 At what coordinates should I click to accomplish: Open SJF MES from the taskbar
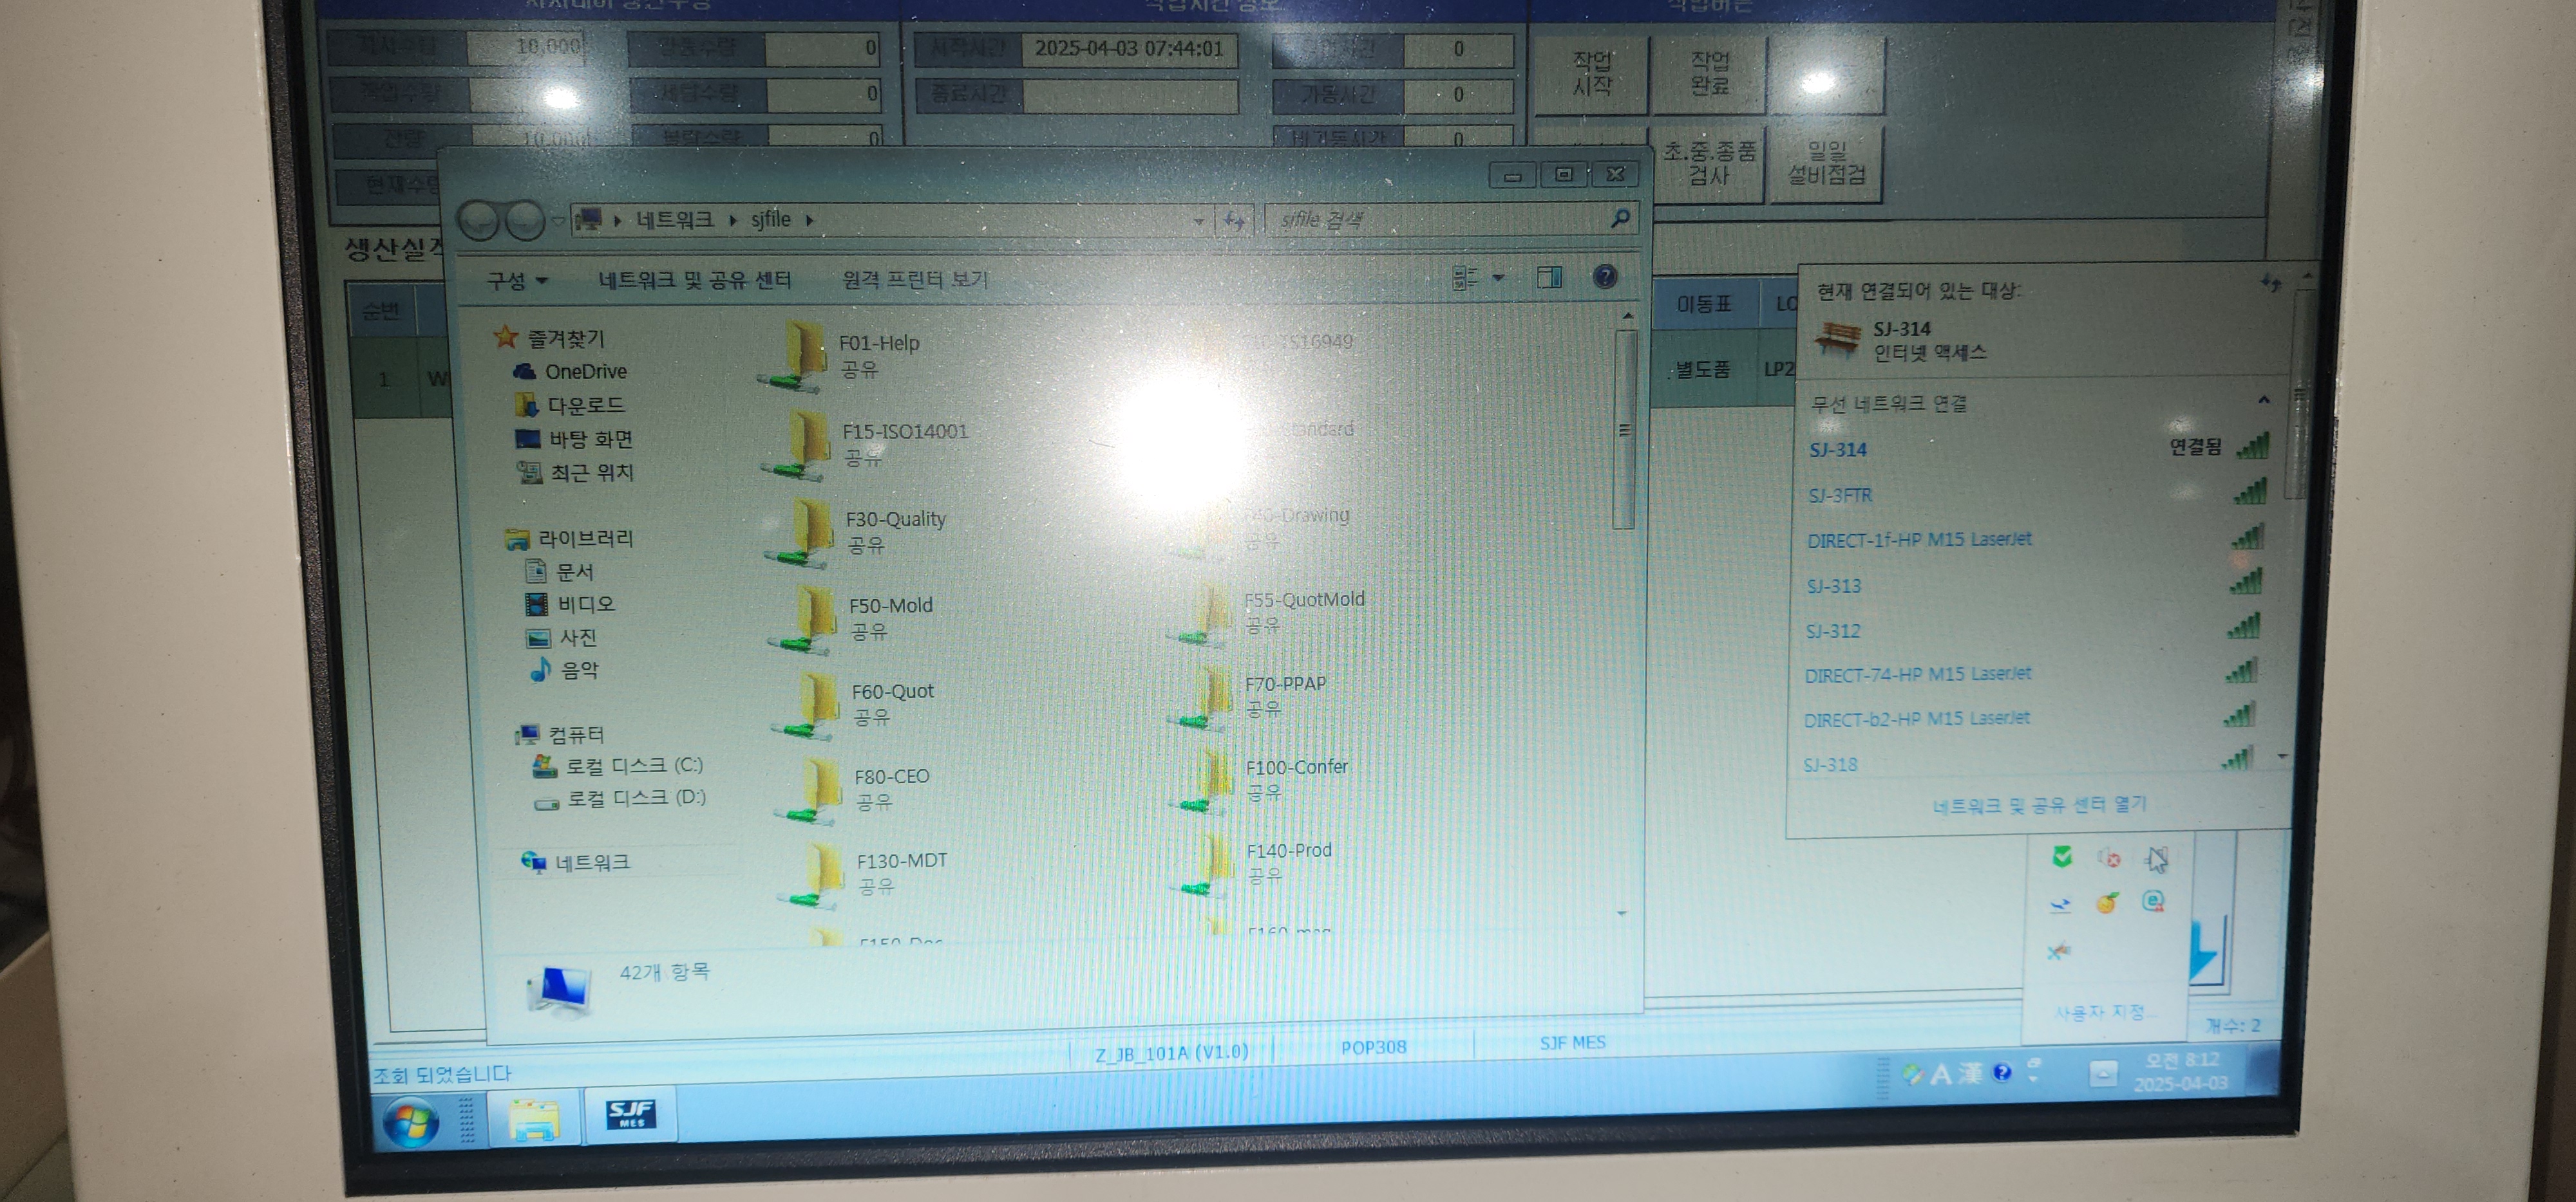(631, 1114)
